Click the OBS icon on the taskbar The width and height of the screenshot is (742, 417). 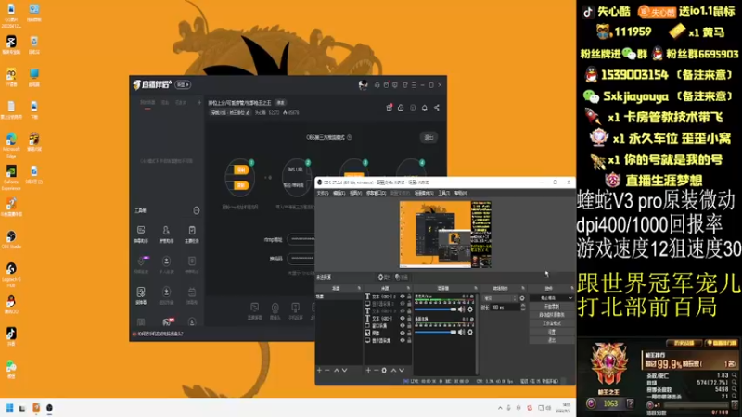pos(49,408)
